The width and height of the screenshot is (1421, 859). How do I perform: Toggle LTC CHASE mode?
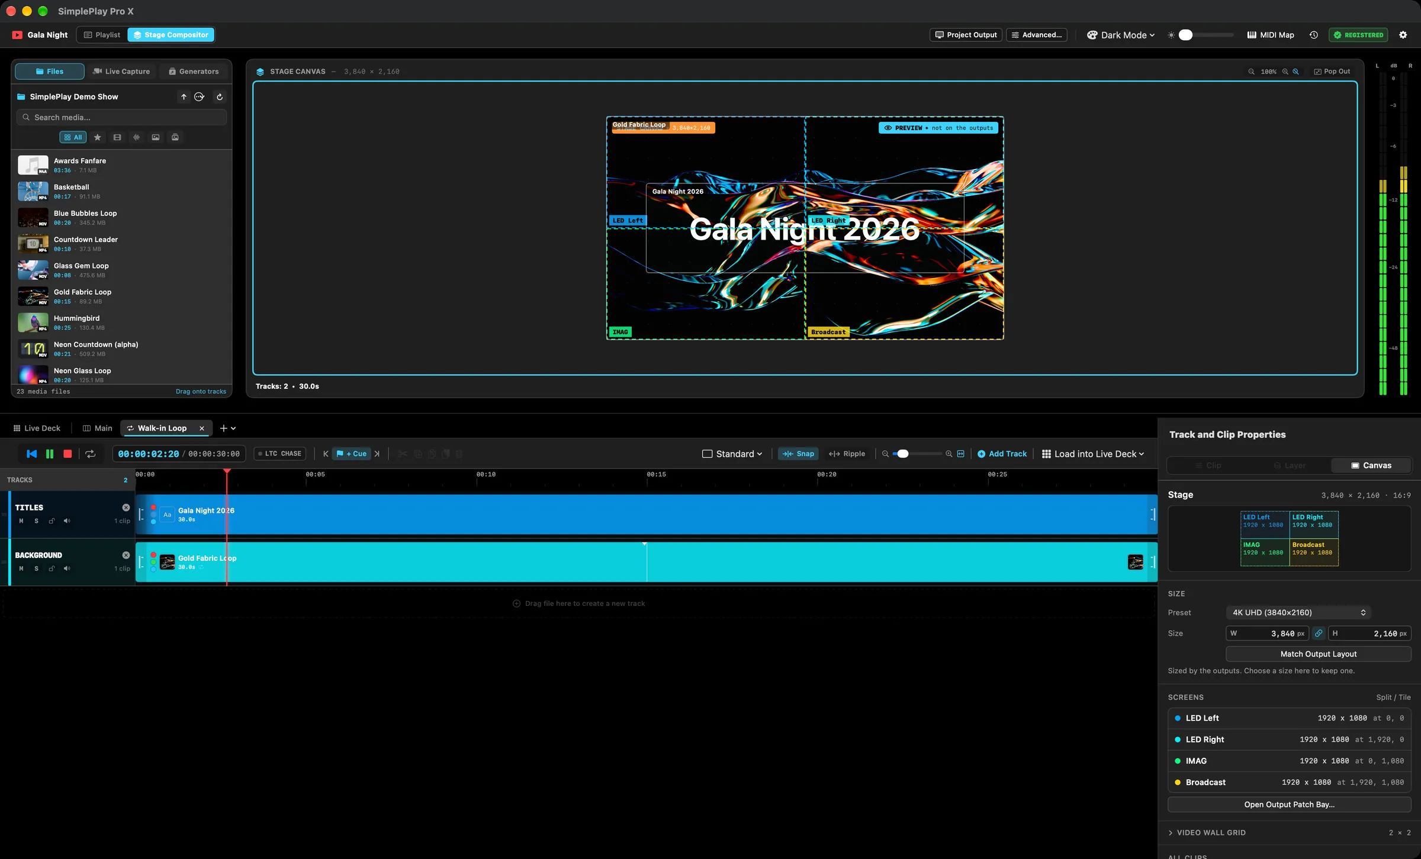280,454
